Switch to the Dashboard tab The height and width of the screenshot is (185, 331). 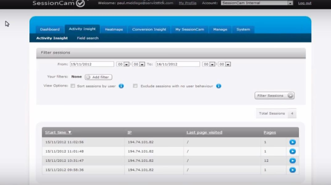50,30
